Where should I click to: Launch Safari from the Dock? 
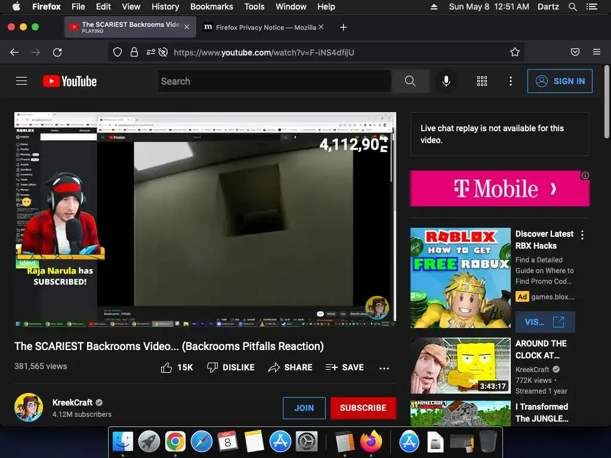(202, 441)
